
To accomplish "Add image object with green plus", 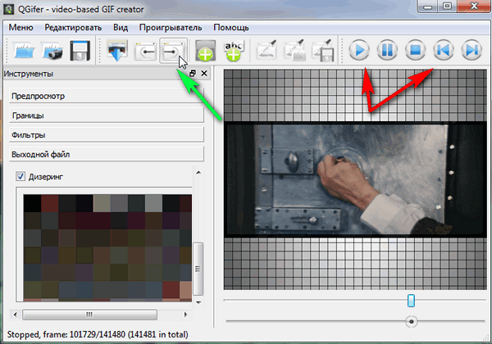I will click(x=205, y=50).
